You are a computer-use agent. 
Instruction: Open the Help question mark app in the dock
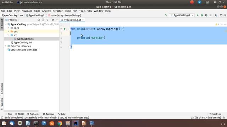44,123
